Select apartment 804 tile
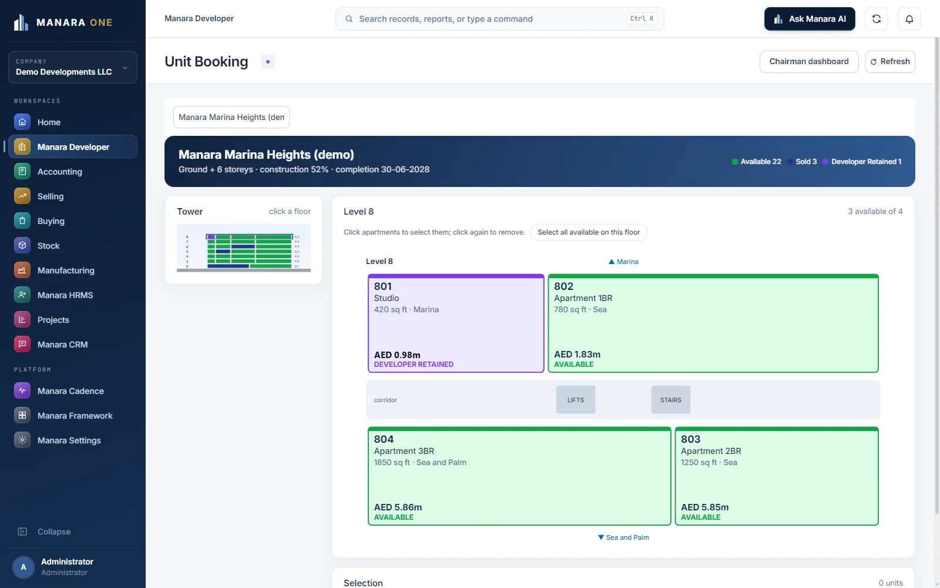The image size is (940, 588). (519, 476)
